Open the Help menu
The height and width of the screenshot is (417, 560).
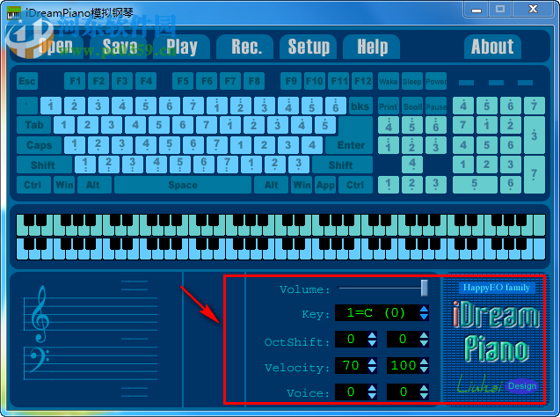(372, 47)
